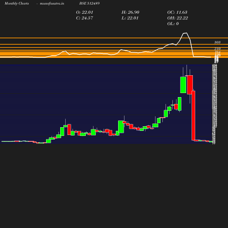Click the close value 'C: 24.57'
The image size is (228, 228).
[84, 18]
